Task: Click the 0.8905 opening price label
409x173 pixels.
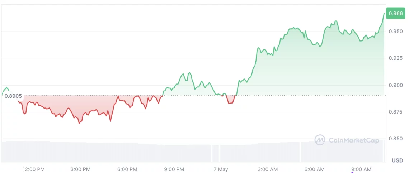Action: tap(13, 96)
